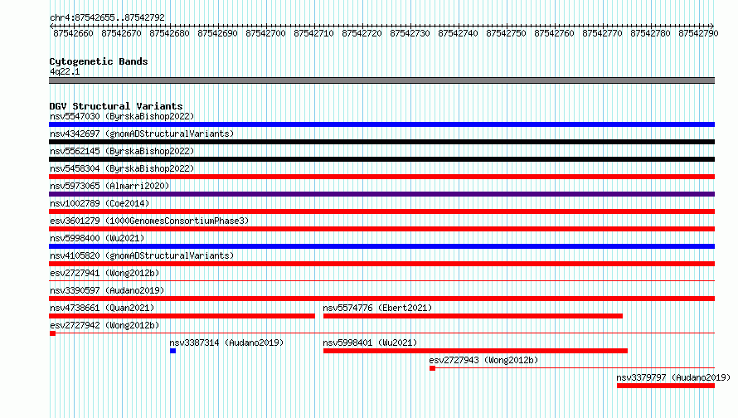Click ruler position 87542680

tap(169, 33)
